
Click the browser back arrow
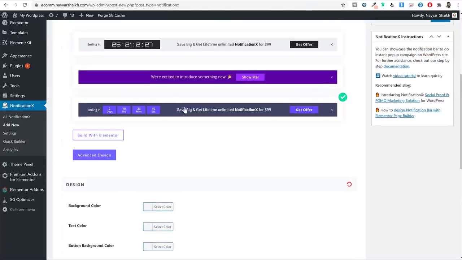click(6, 5)
